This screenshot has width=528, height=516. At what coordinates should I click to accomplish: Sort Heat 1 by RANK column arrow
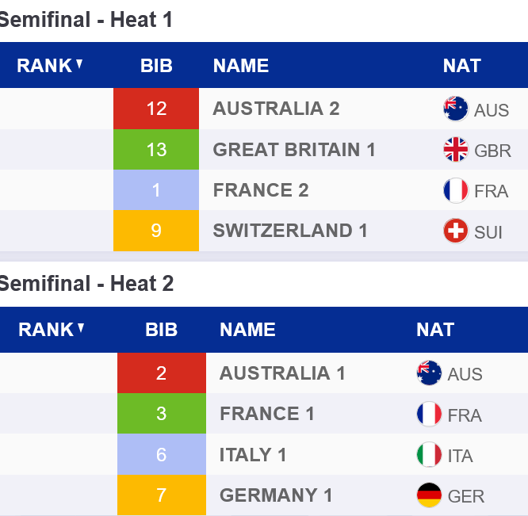pos(79,64)
